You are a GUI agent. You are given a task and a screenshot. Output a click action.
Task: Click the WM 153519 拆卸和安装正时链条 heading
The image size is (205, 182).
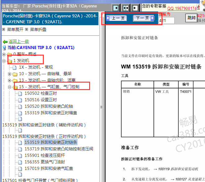[x=161, y=67]
